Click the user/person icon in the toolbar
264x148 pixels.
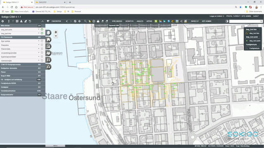[21, 21]
